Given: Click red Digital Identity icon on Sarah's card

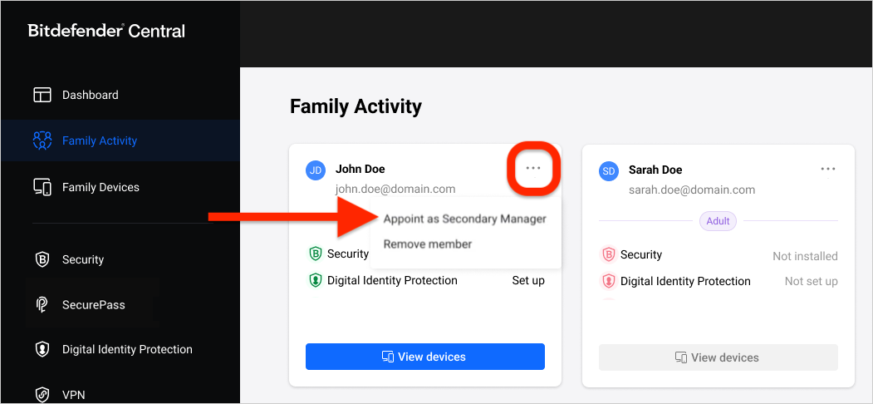Looking at the screenshot, I should tap(609, 281).
